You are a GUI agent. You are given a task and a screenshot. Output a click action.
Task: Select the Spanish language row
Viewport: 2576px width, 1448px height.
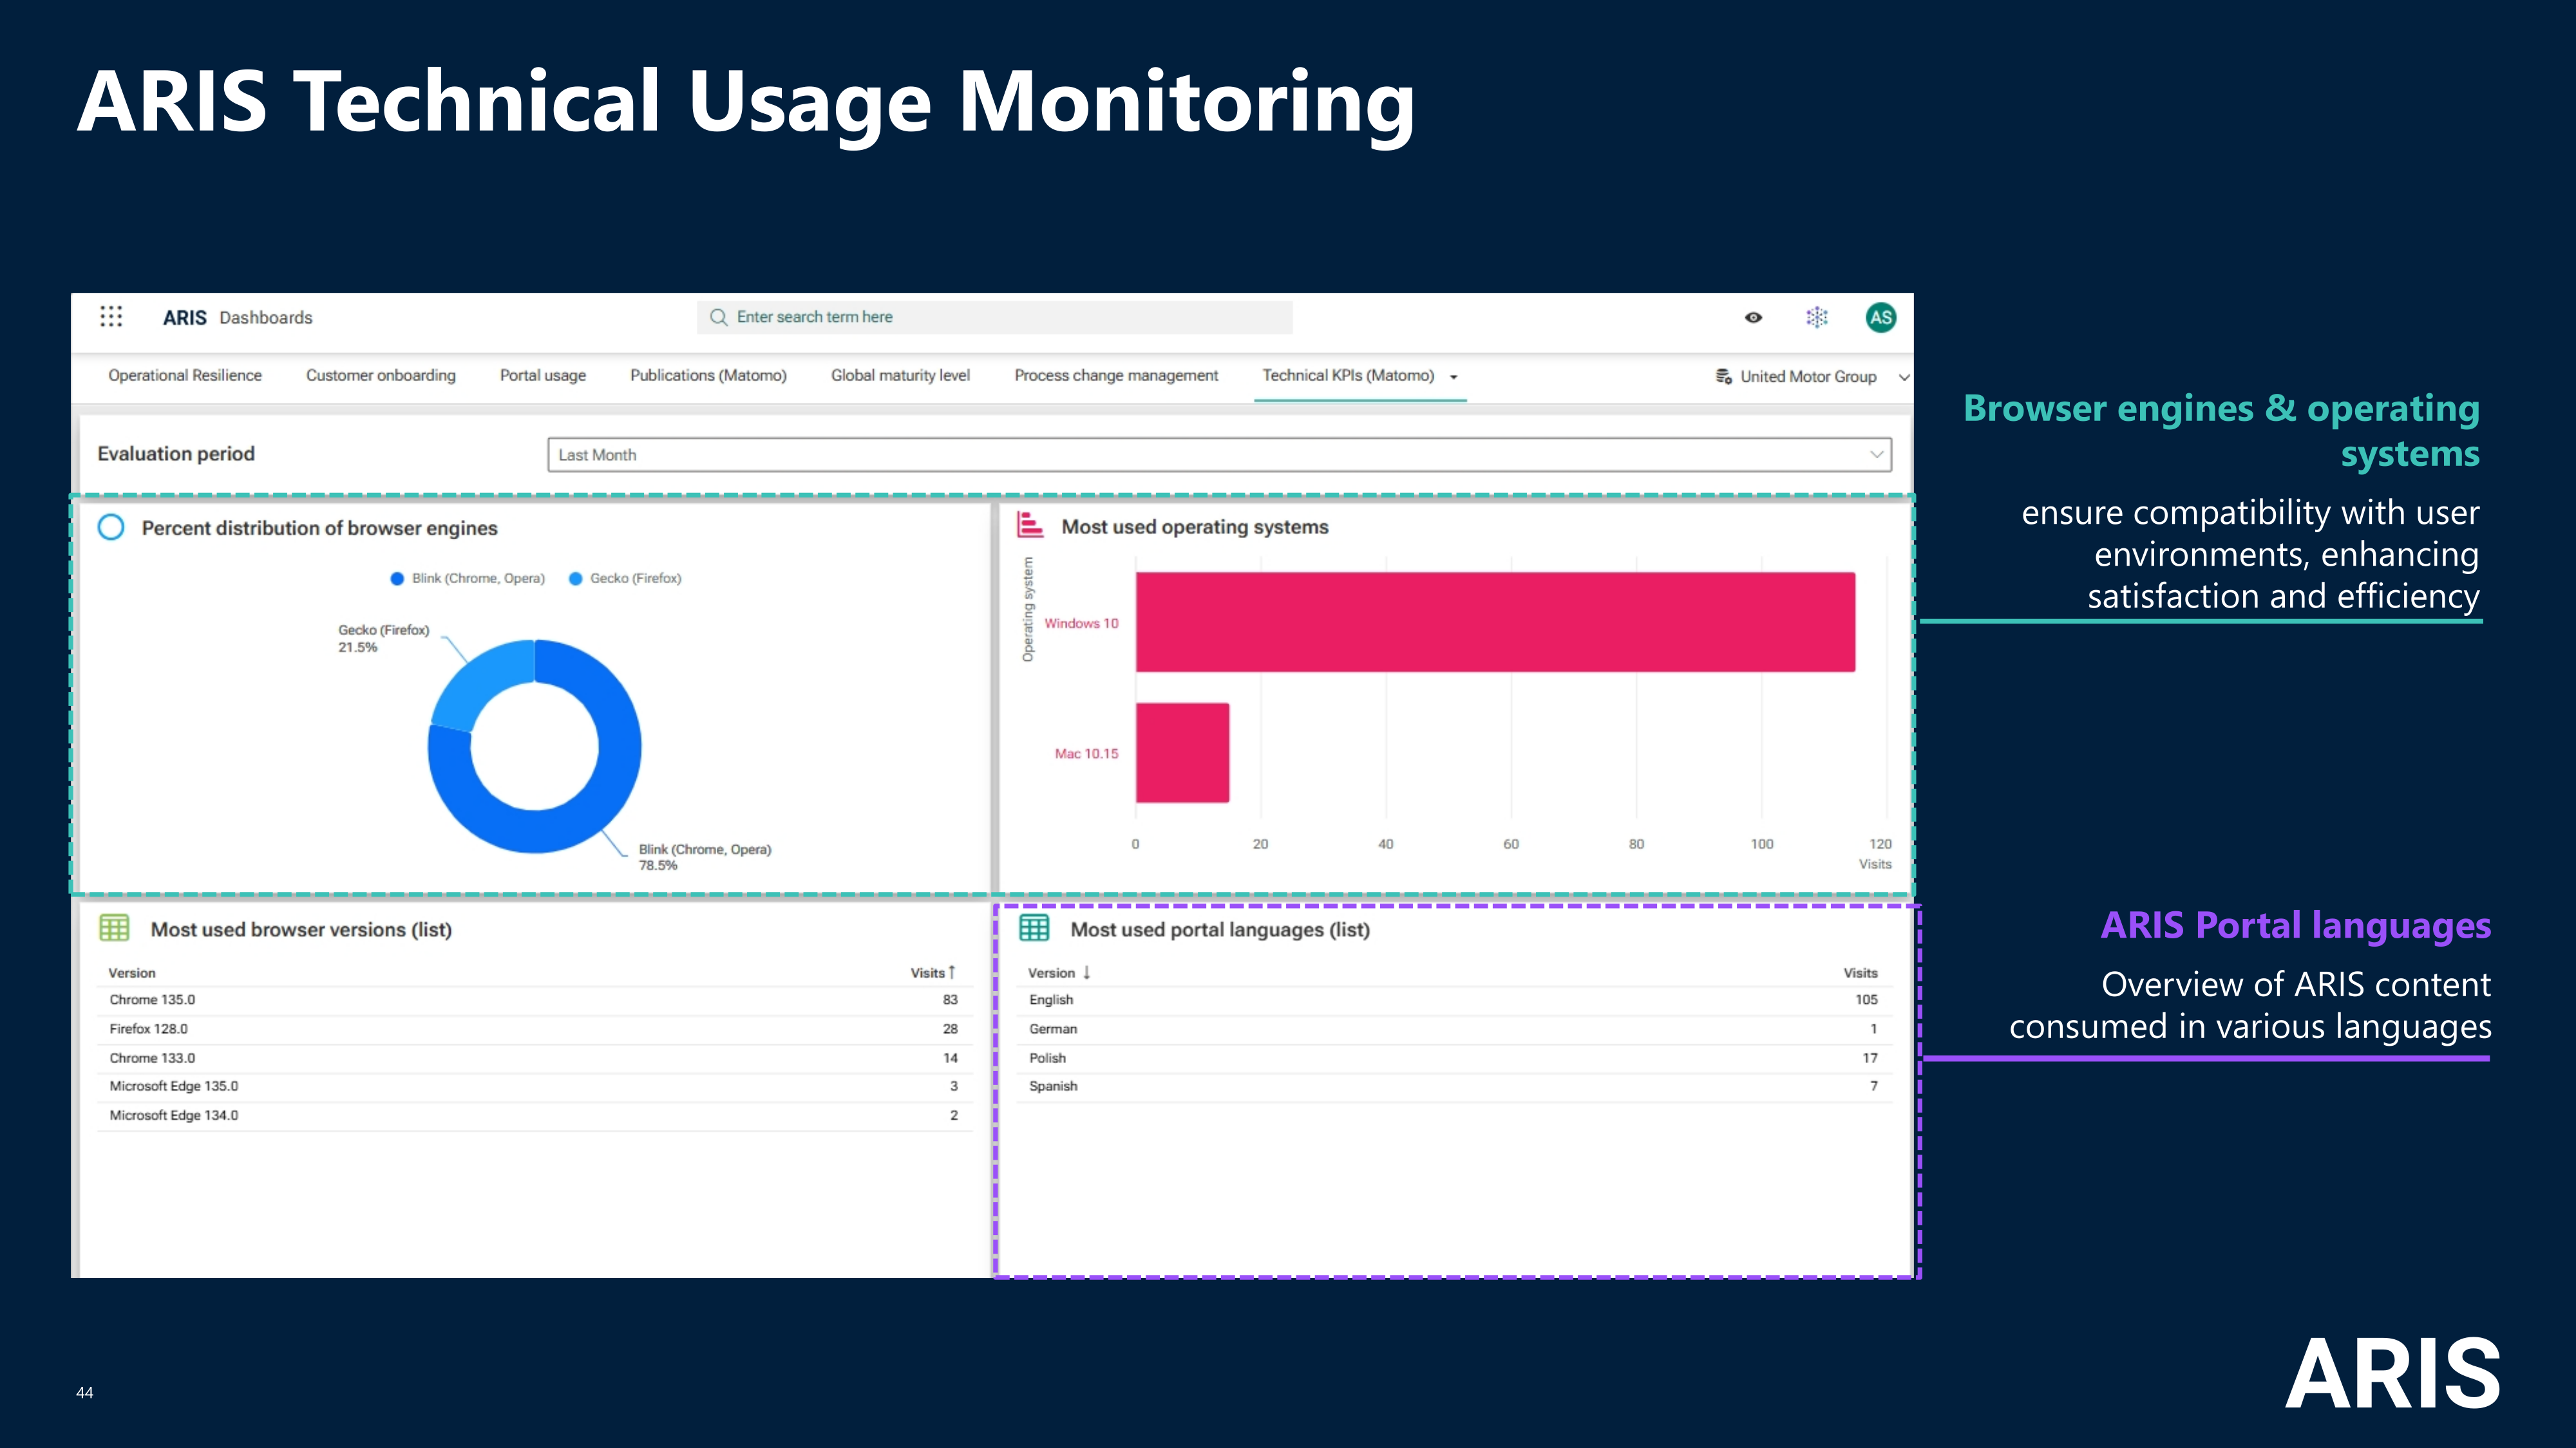(x=1456, y=1086)
